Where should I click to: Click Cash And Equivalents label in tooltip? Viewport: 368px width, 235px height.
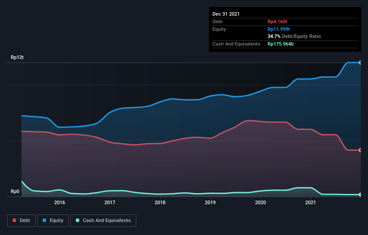pos(236,44)
